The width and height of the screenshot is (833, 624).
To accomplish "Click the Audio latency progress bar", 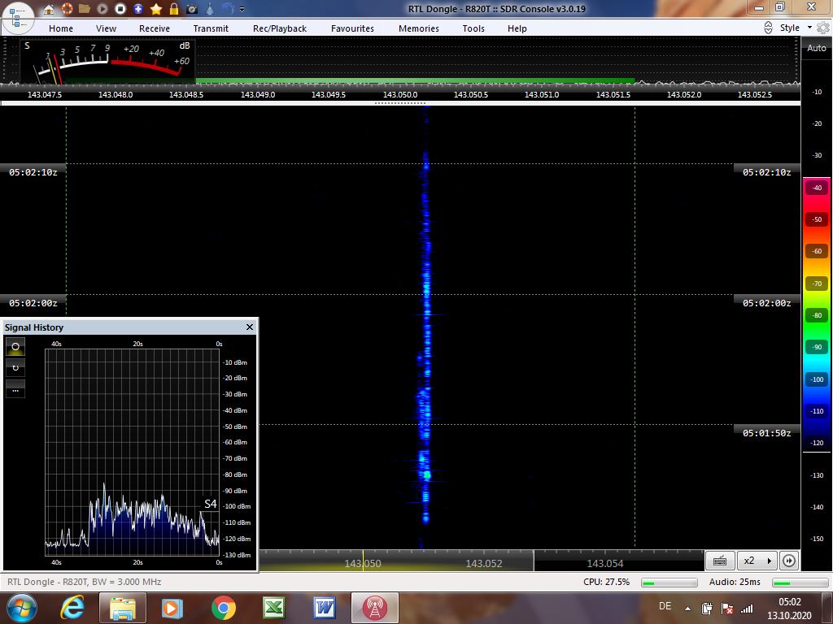I will click(800, 583).
